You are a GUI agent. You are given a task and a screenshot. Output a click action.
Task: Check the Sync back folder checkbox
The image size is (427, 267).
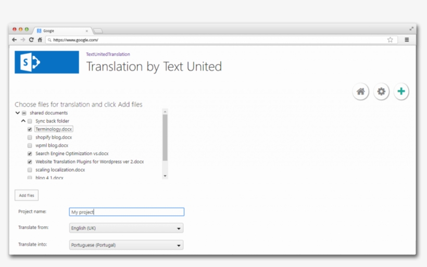click(30, 121)
